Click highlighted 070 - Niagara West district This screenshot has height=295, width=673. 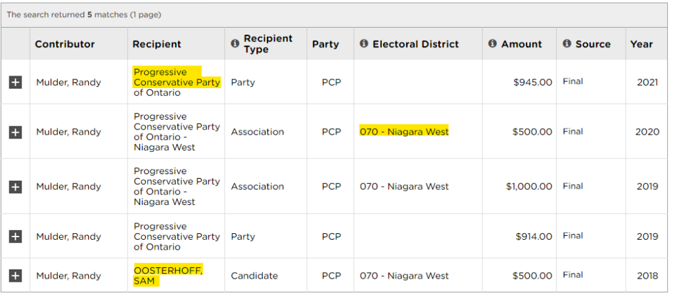[404, 131]
